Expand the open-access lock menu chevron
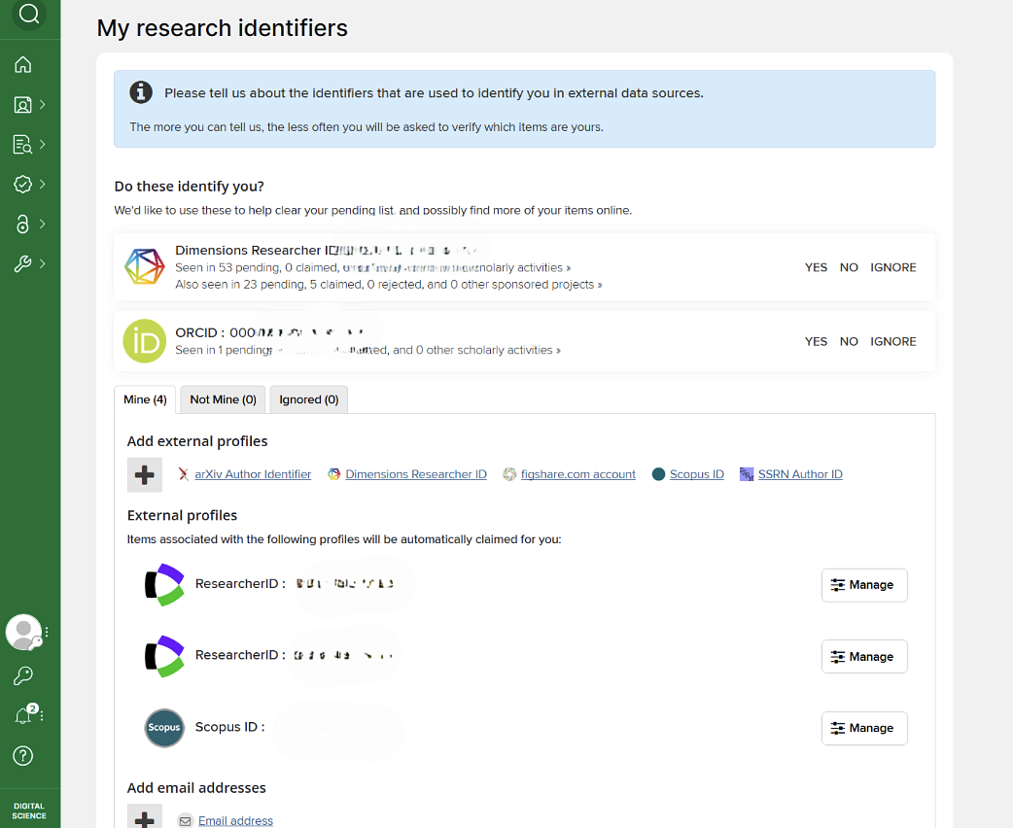1013x828 pixels. pyautogui.click(x=43, y=224)
